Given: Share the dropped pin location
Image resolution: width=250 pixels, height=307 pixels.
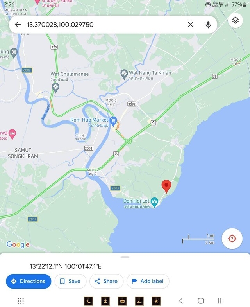Looking at the screenshot, I should pyautogui.click(x=106, y=281).
